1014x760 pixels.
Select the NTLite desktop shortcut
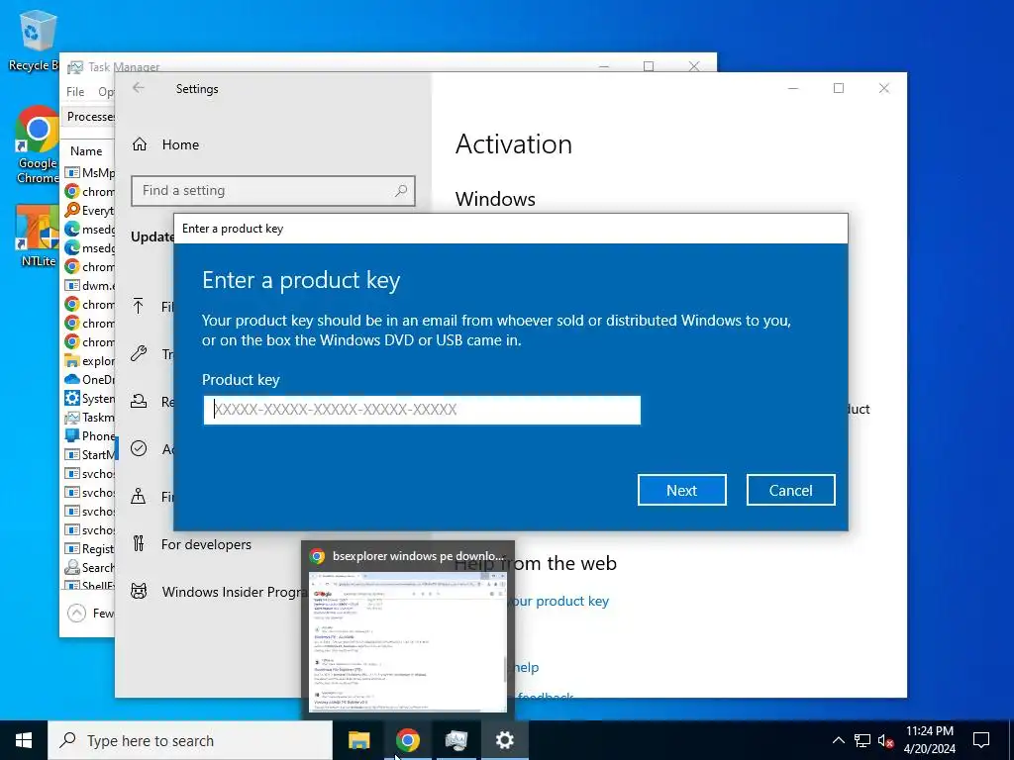pos(38,236)
